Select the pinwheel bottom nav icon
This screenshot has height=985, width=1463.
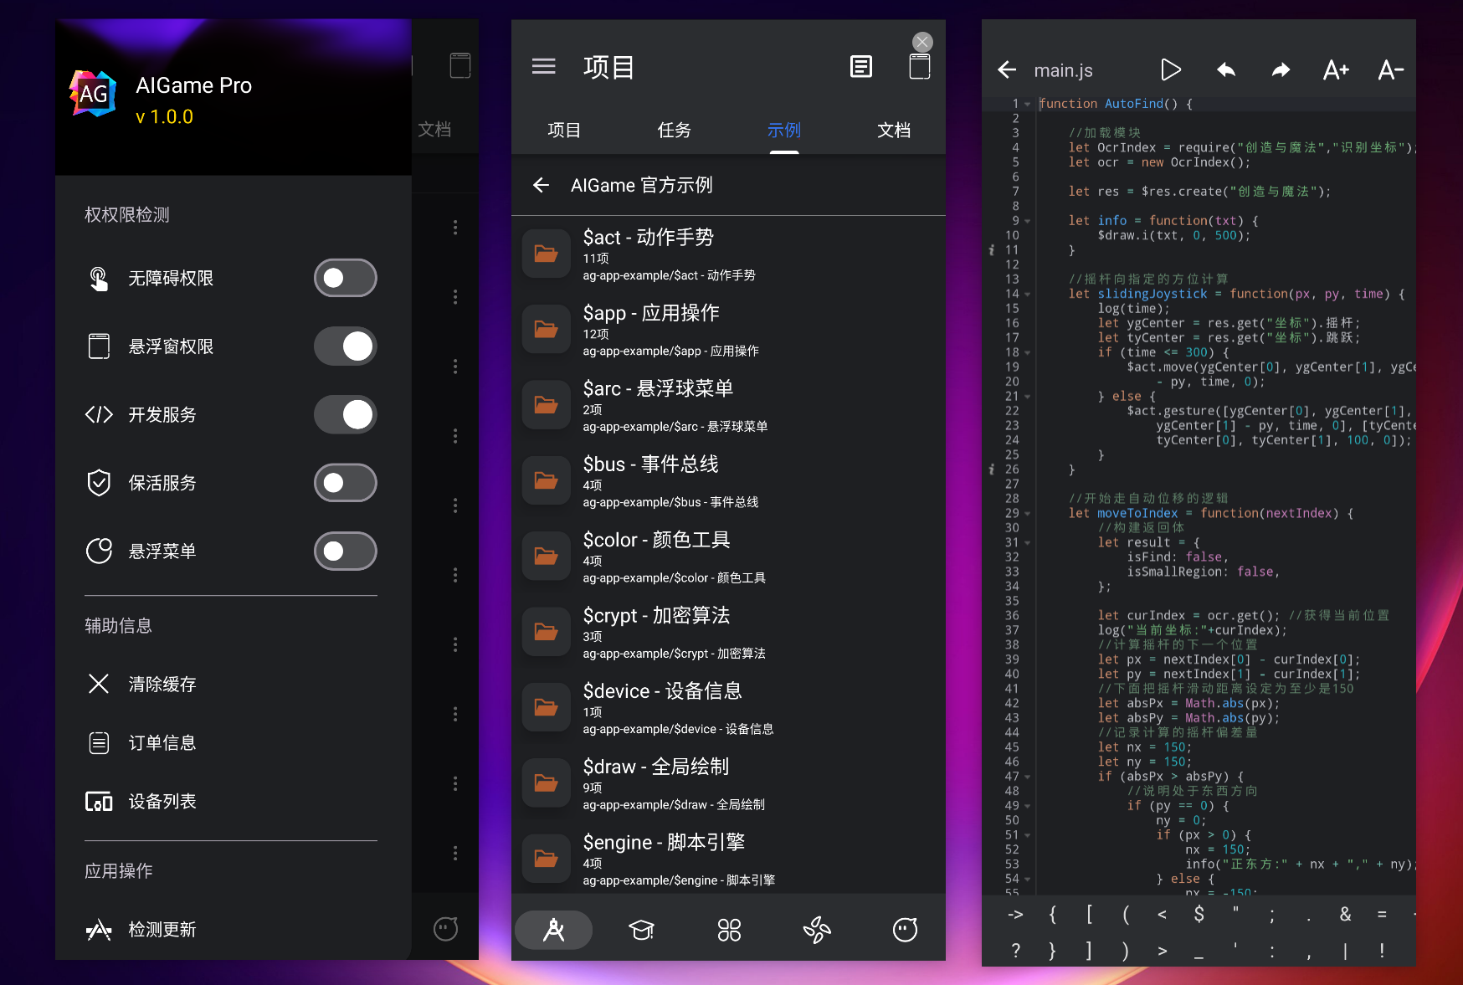pyautogui.click(x=817, y=930)
